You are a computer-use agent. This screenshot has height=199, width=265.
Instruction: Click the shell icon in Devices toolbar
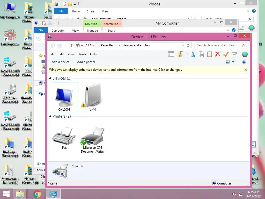pos(245,54)
